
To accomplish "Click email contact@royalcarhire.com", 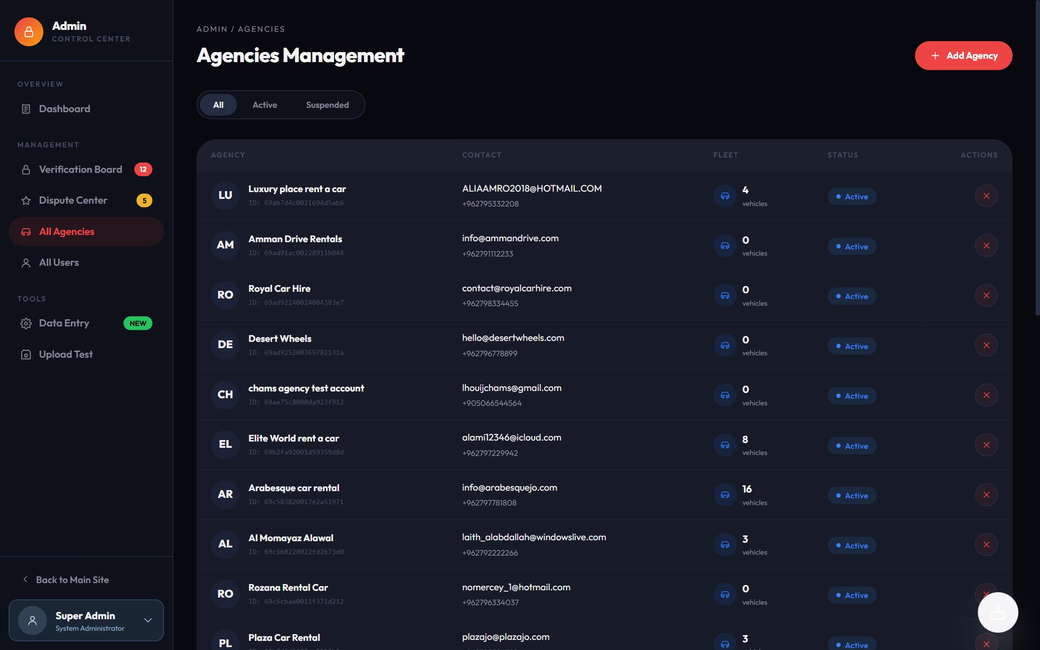I will click(x=517, y=288).
